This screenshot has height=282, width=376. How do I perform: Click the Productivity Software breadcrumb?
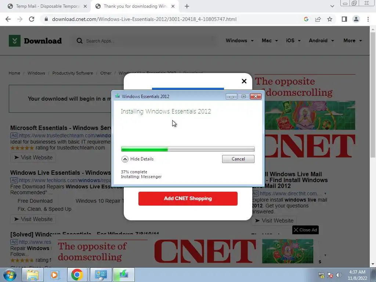tap(73, 73)
